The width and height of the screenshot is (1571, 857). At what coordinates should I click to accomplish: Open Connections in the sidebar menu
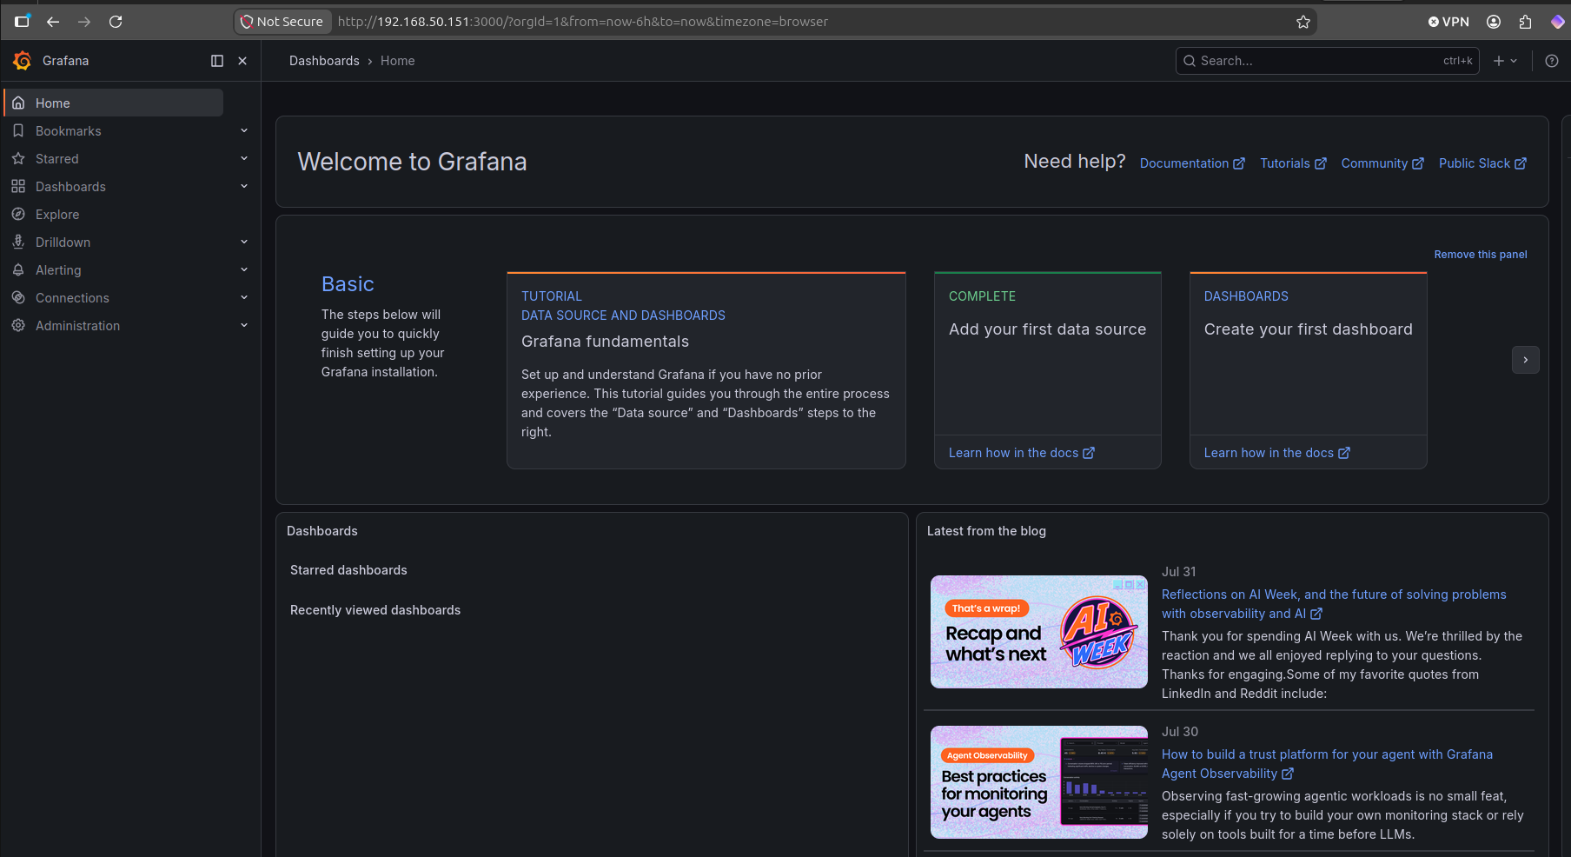click(72, 298)
